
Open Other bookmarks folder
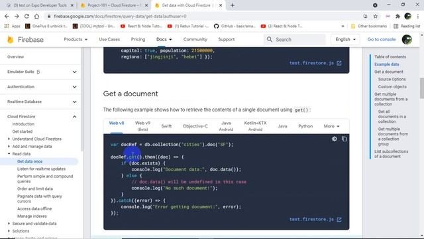click(369, 26)
